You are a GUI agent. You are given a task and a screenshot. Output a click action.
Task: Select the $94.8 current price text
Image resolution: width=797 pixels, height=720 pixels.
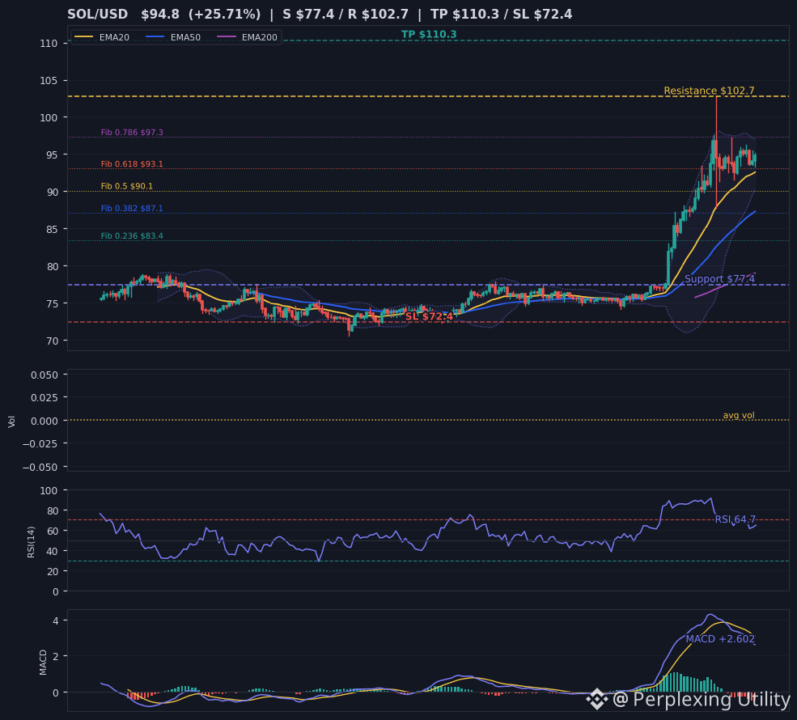[x=160, y=15]
